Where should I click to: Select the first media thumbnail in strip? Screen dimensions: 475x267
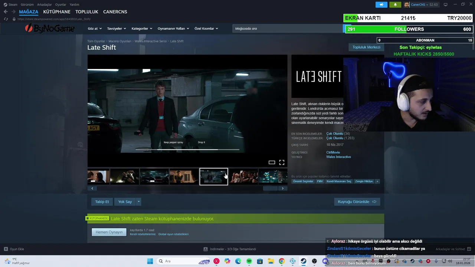point(98,177)
